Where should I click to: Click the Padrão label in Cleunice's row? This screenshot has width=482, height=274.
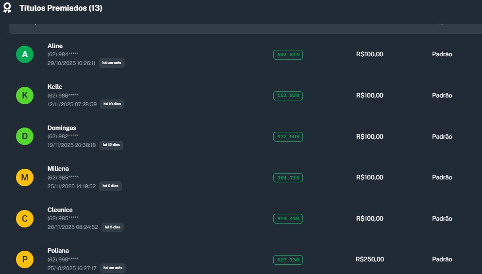pyautogui.click(x=442, y=219)
